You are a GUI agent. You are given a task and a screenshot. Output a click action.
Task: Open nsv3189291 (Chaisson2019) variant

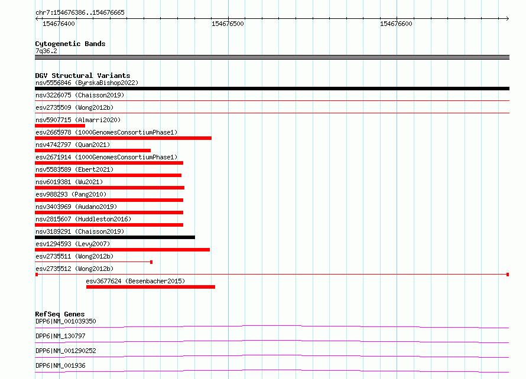pyautogui.click(x=80, y=231)
